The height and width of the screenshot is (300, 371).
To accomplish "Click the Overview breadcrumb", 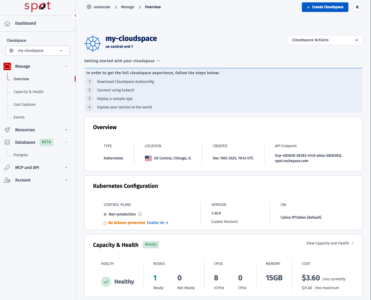I will (x=153, y=7).
